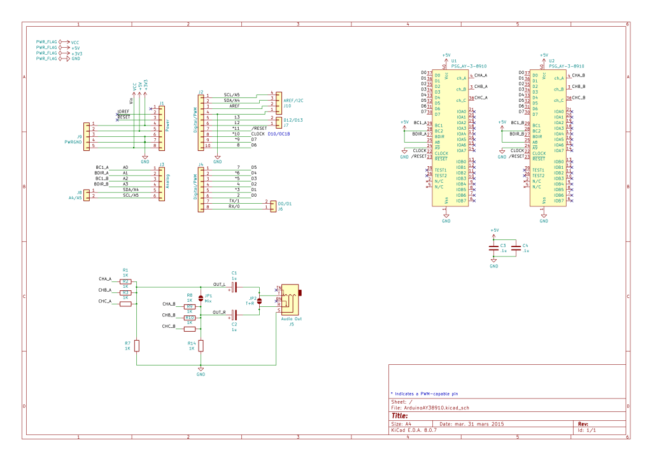Image resolution: width=652 pixels, height=461 pixels.
Task: Click the C3 decoupling capacitor
Action: click(x=494, y=248)
